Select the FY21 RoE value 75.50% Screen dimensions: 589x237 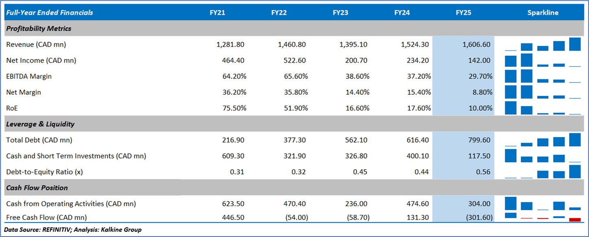tap(232, 108)
